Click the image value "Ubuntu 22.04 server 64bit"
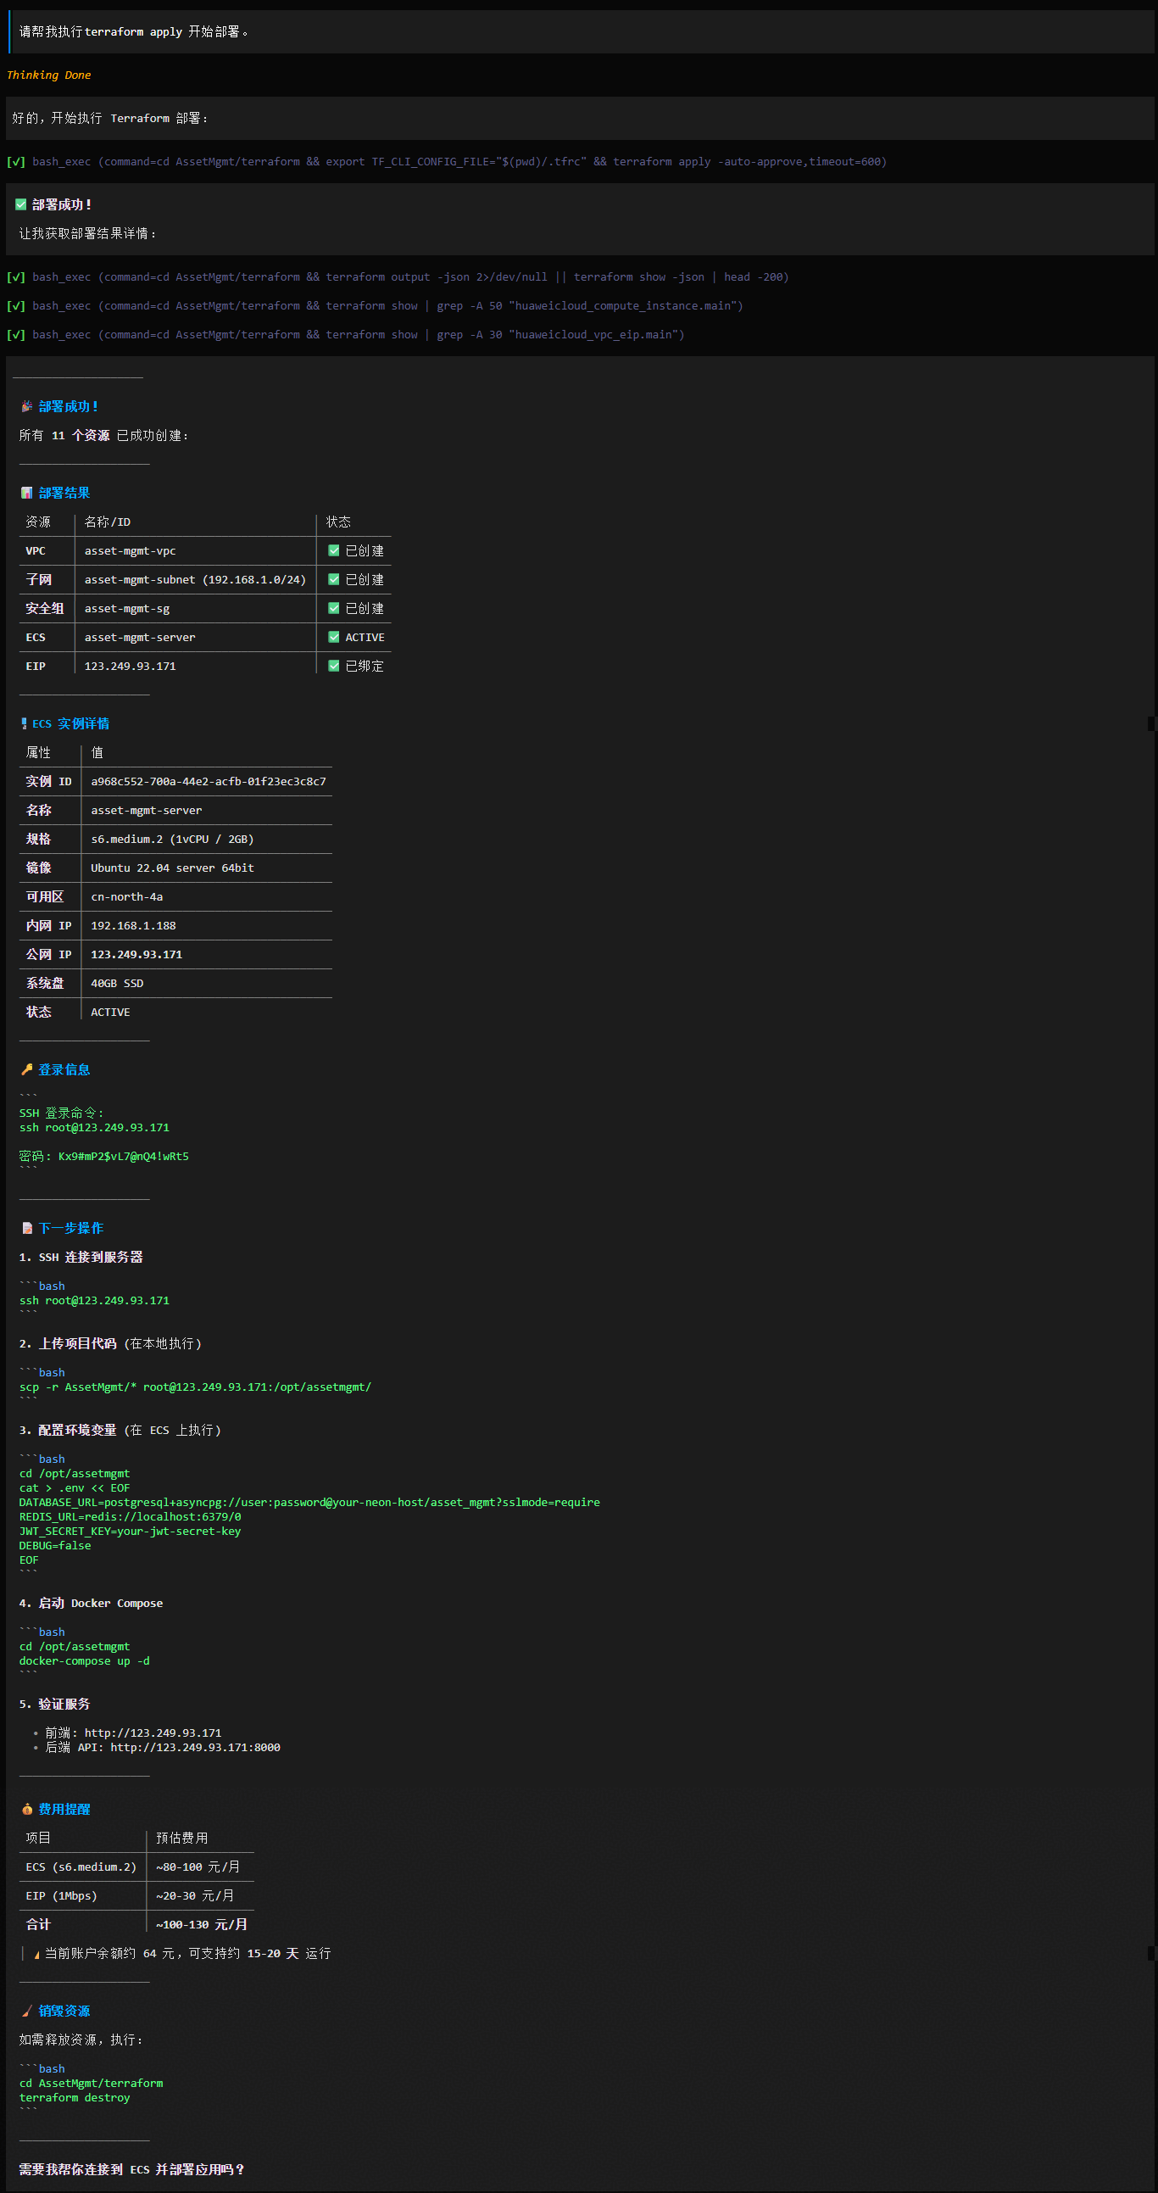This screenshot has height=2193, width=1158. 173,868
